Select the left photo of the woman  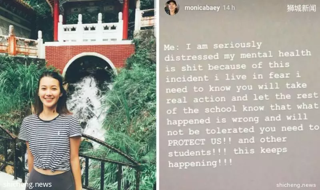coord(78,95)
